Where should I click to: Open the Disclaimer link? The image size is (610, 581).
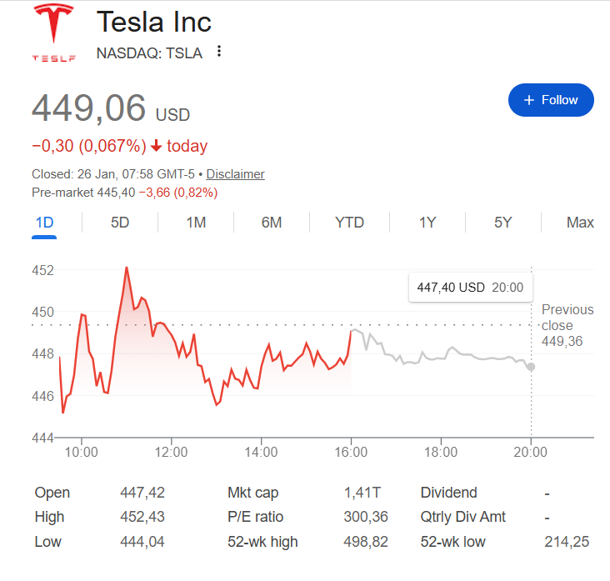pos(235,174)
